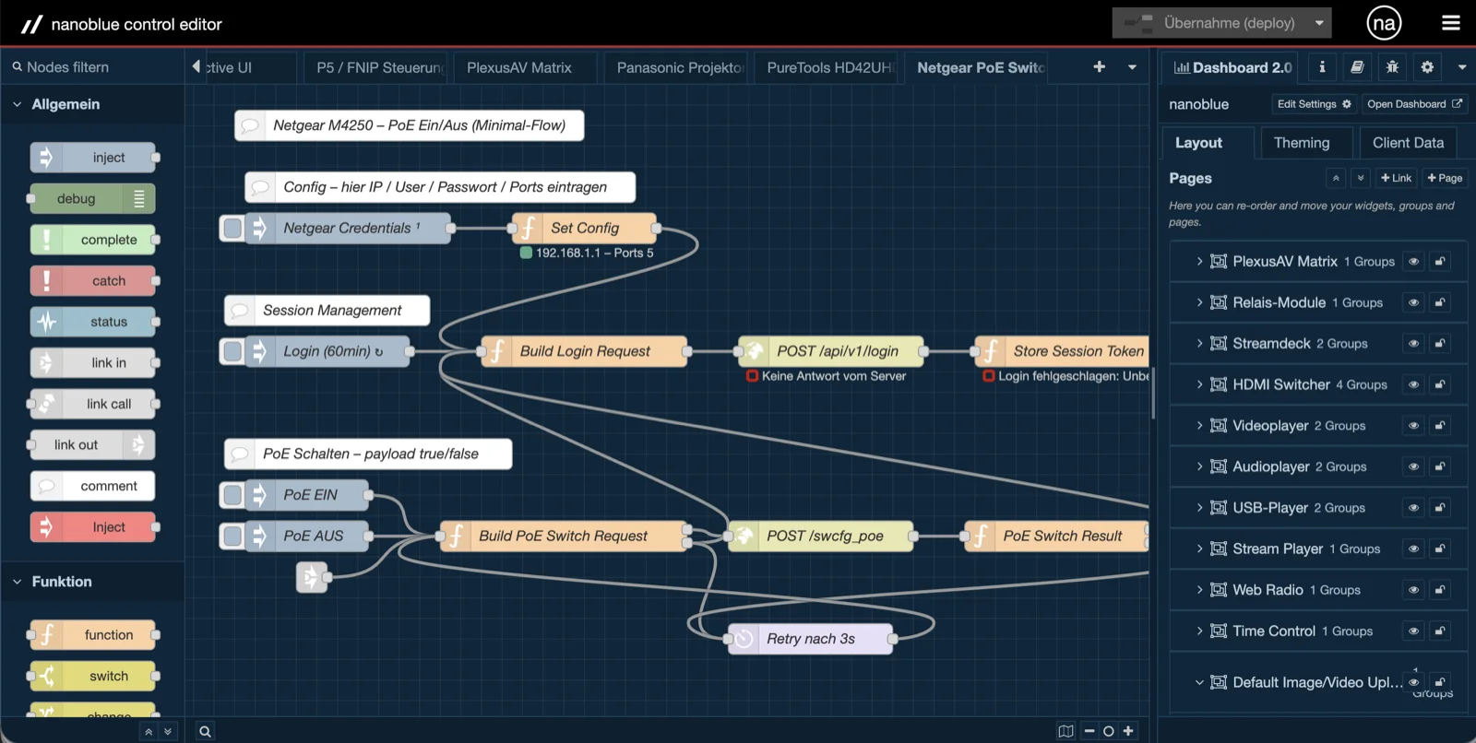The image size is (1476, 743).
Task: Toggle the debug node output button
Action: (x=139, y=198)
